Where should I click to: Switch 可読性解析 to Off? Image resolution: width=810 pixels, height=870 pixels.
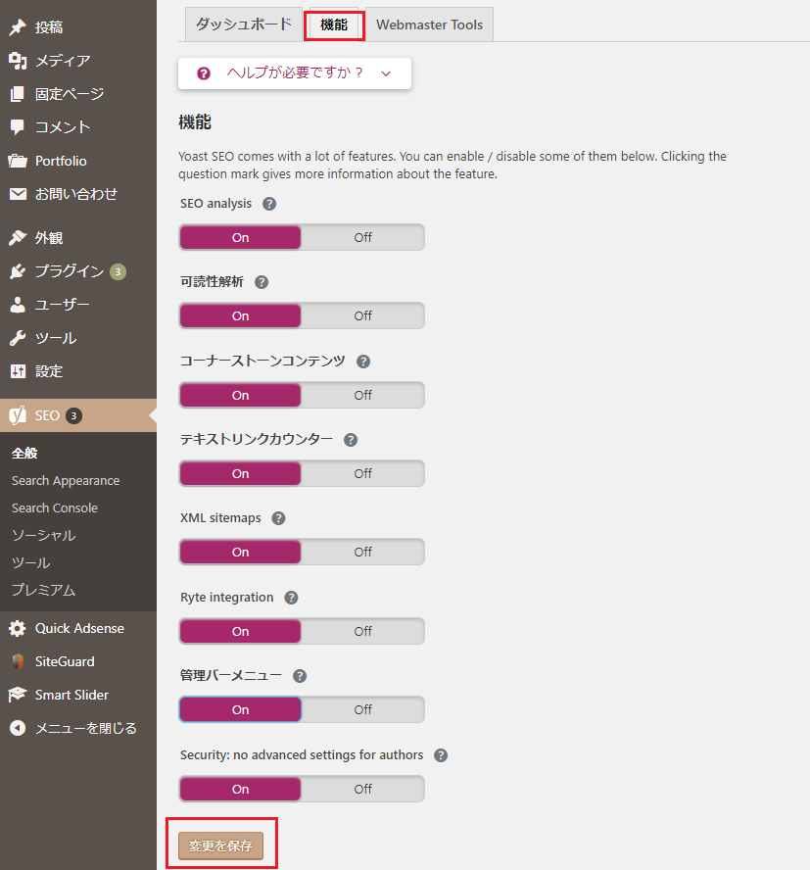click(x=362, y=315)
